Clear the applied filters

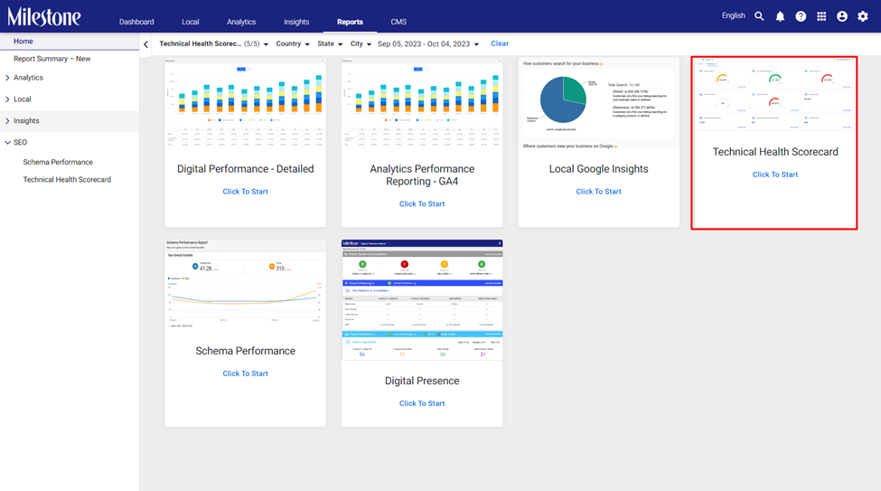pyautogui.click(x=500, y=43)
